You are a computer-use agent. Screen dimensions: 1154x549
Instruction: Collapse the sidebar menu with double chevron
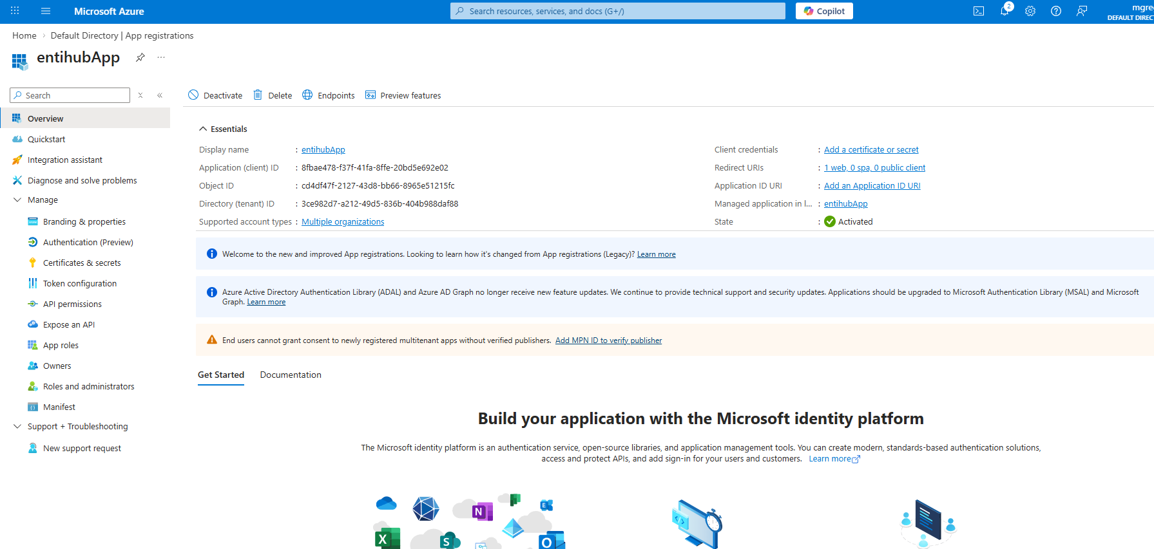[x=160, y=95]
